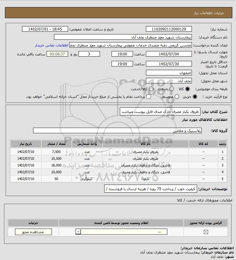236x260 pixels.
Task: Open the permit status dropdown arrow
Action: (x=78, y=232)
